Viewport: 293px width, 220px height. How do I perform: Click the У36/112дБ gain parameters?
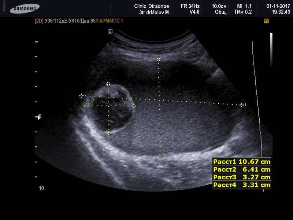(x=56, y=21)
